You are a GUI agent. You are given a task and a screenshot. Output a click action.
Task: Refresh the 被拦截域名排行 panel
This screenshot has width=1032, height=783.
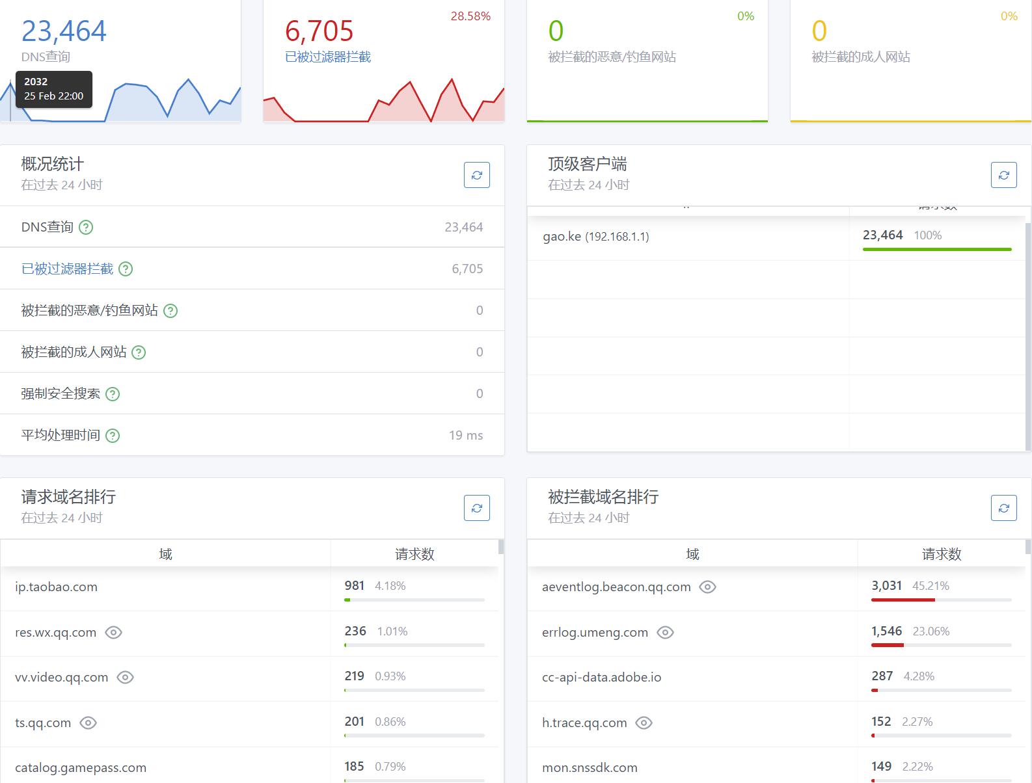(x=1003, y=508)
